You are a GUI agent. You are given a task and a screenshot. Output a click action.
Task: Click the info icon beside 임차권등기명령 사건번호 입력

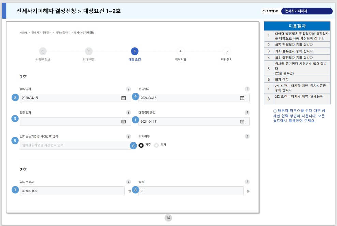point(129,136)
